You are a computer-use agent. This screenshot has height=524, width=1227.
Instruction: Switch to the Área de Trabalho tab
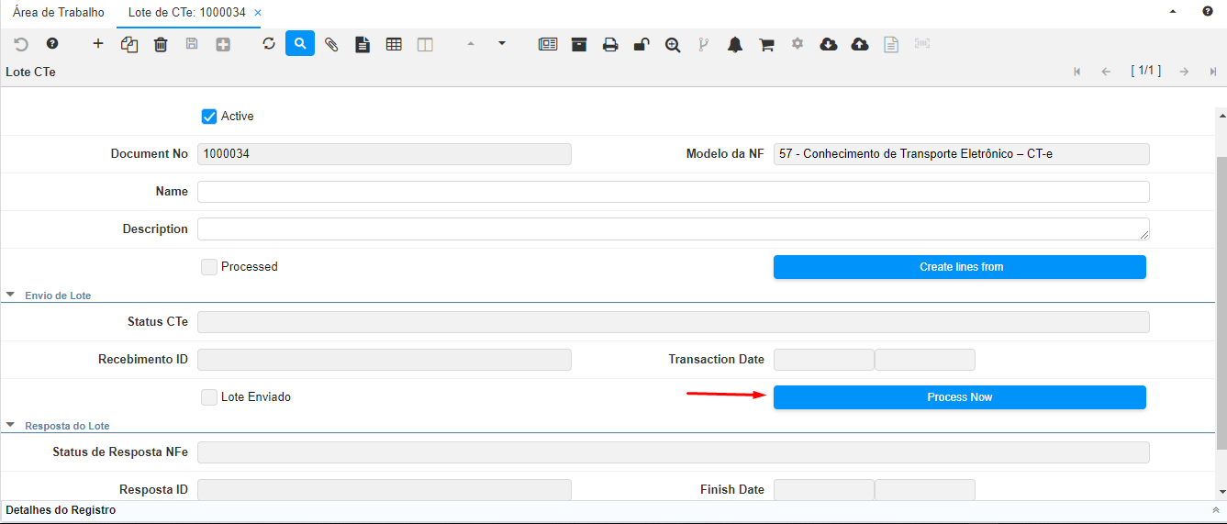59,13
